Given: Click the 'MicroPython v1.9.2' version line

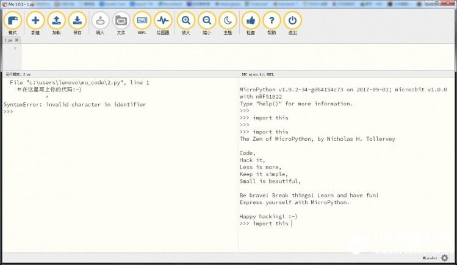Looking at the screenshot, I should (343, 90).
